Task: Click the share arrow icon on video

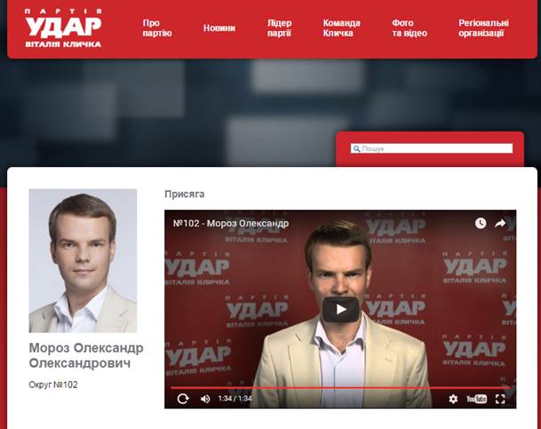Action: tap(500, 224)
